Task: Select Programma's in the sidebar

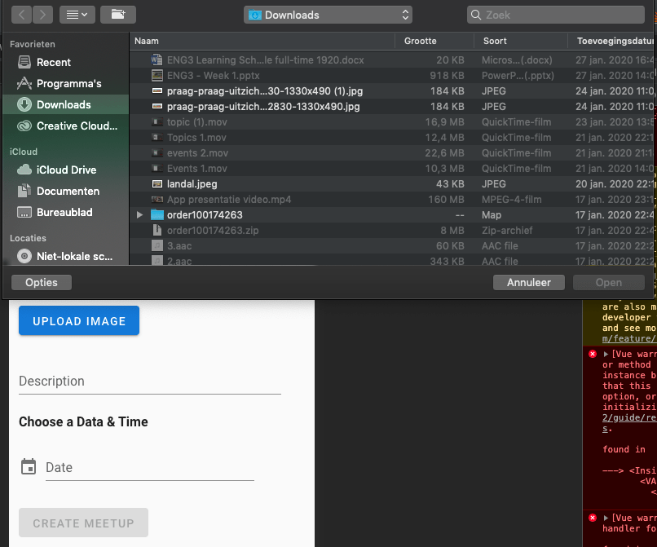Action: 68,84
